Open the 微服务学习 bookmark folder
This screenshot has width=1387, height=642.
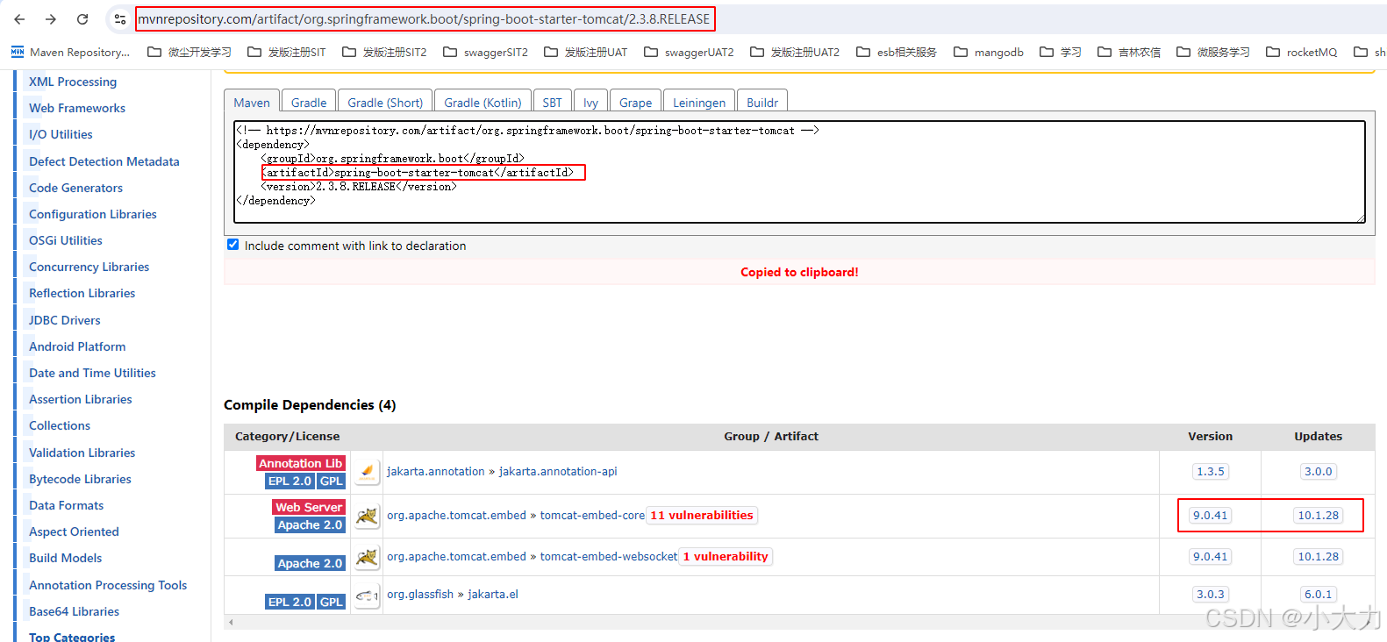pyautogui.click(x=1212, y=52)
